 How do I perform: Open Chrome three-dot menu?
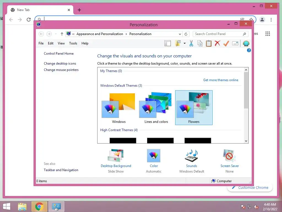click(271, 20)
